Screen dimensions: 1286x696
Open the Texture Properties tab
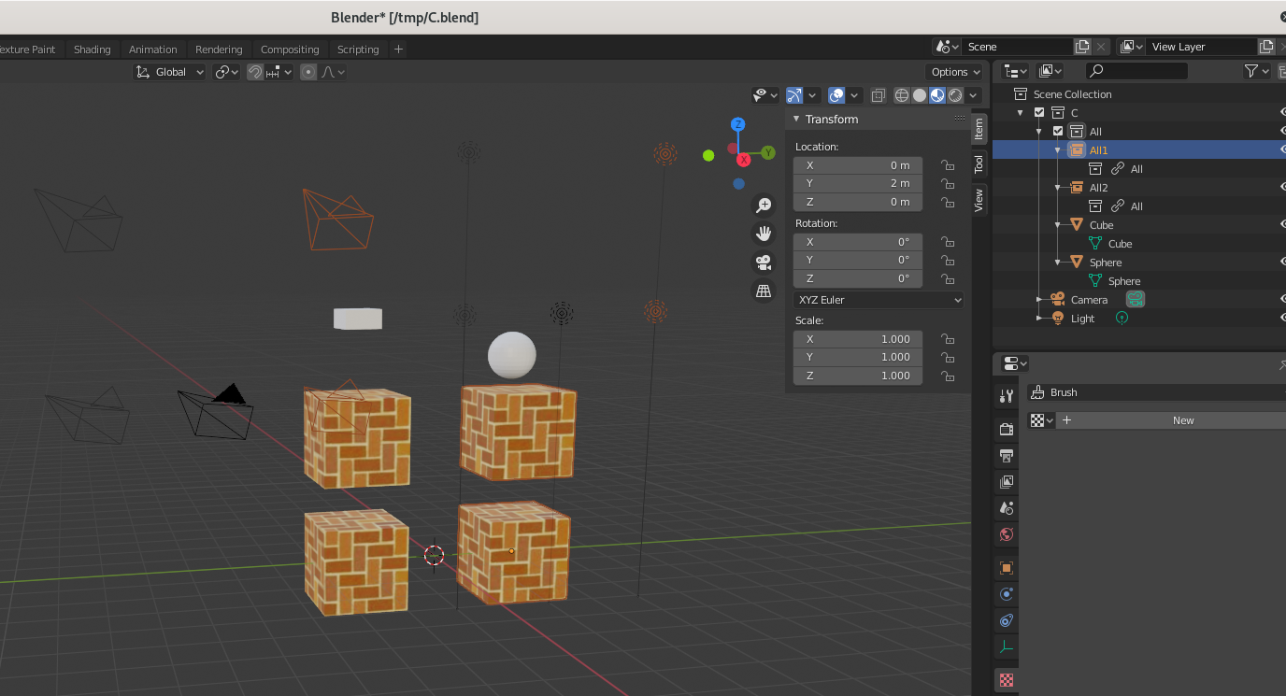[1006, 679]
